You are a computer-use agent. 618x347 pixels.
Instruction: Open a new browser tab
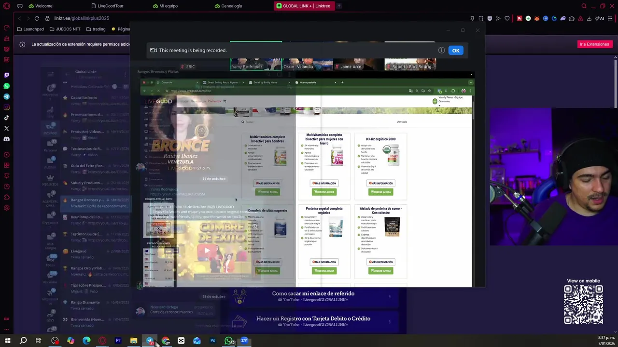[339, 6]
